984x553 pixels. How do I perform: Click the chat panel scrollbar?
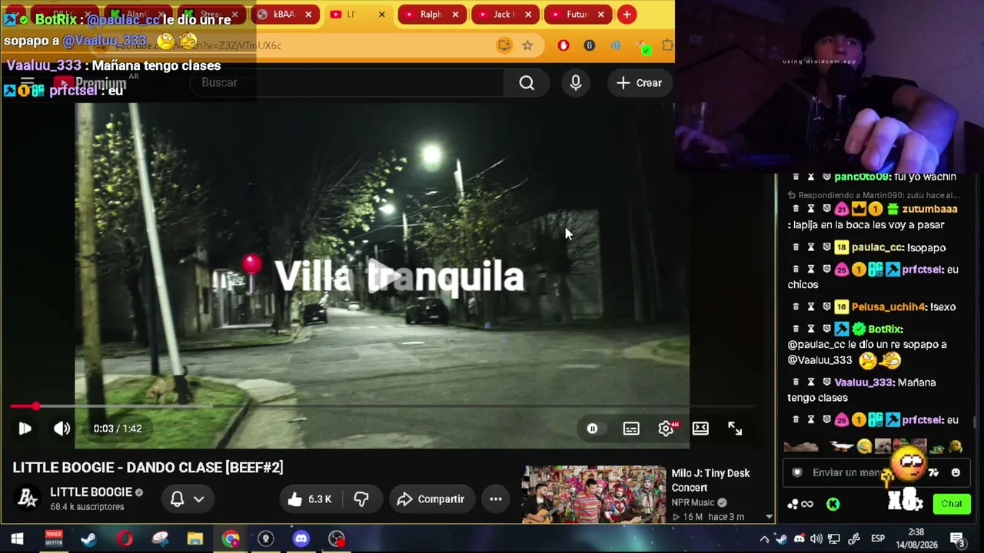coord(976,422)
